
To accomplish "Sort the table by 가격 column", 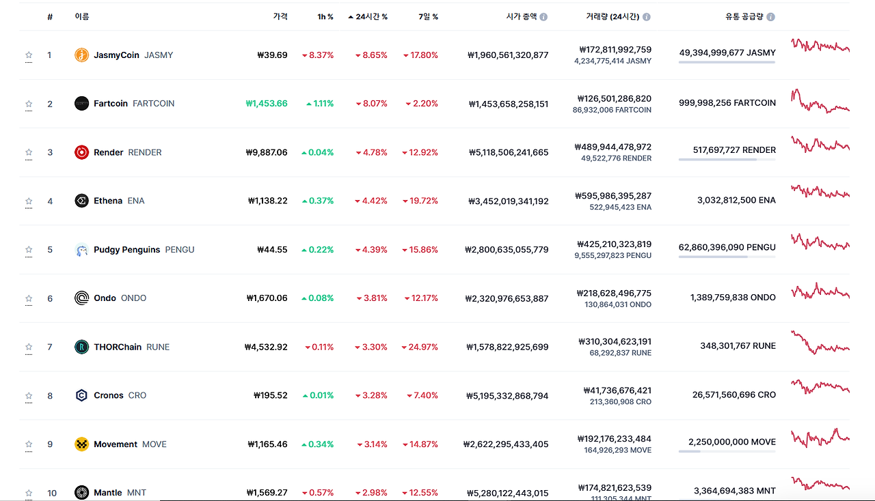I will 280,16.
